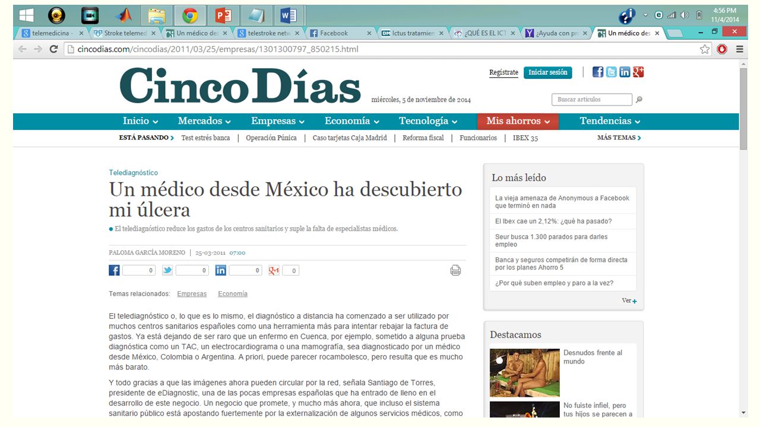Click the red Adblock extension icon
The width and height of the screenshot is (760, 427).
tap(722, 49)
